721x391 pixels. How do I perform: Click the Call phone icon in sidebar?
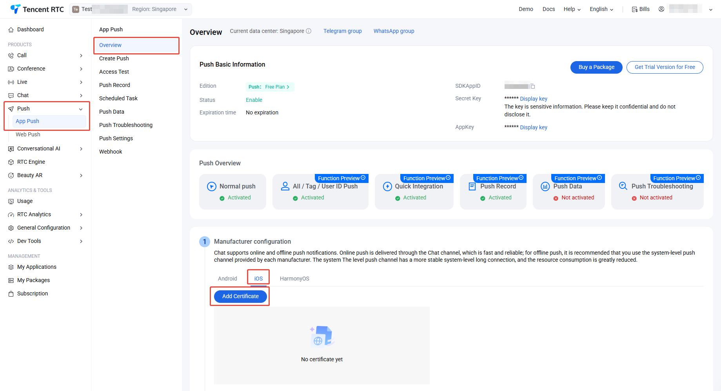[x=11, y=56]
